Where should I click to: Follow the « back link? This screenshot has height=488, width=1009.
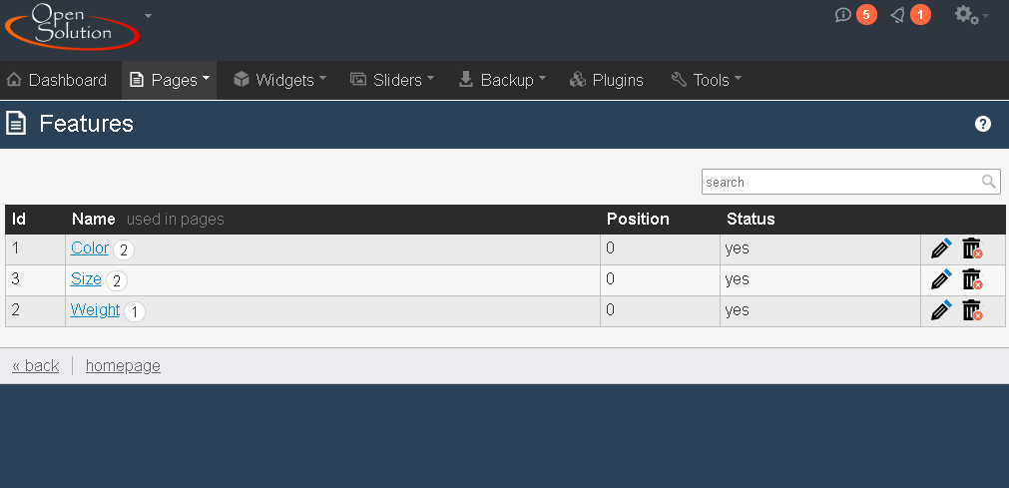(x=35, y=365)
